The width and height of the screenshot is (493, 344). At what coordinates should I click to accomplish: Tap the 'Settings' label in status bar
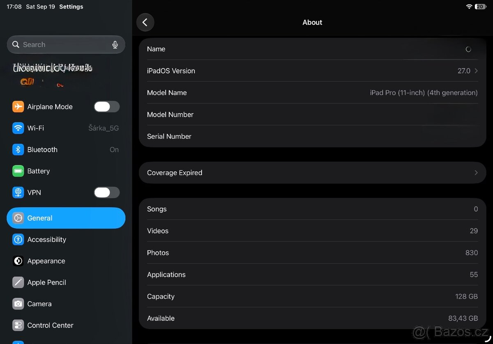pos(71,7)
